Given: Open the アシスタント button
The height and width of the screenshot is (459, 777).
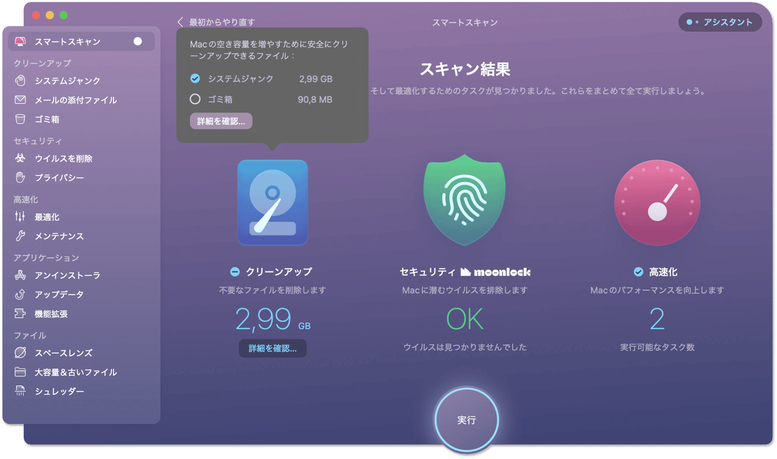Looking at the screenshot, I should [720, 22].
